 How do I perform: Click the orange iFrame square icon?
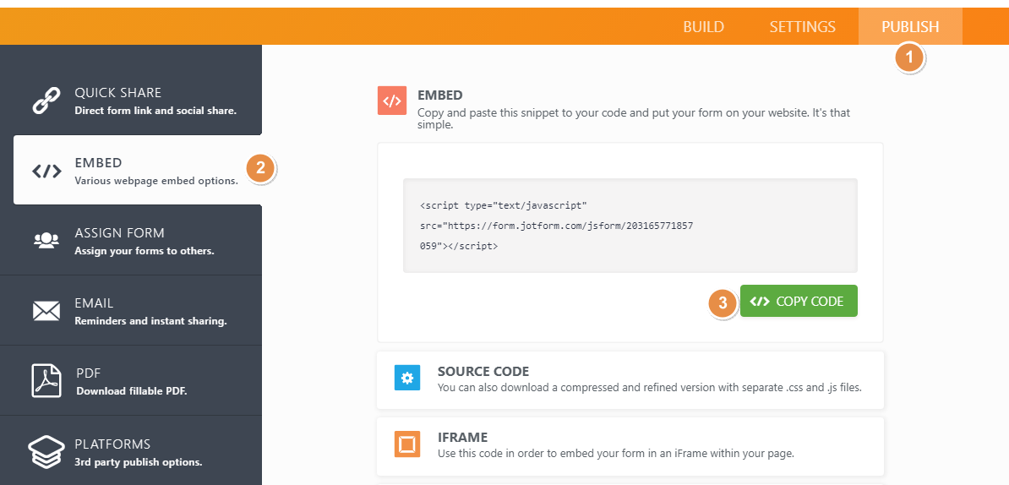407,444
